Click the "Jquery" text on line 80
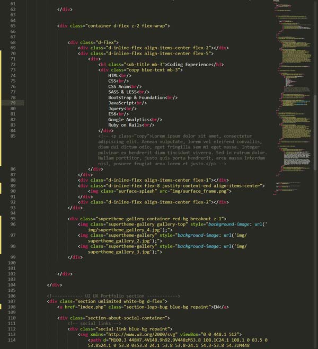This screenshot has width=318, height=349. click(x=116, y=109)
